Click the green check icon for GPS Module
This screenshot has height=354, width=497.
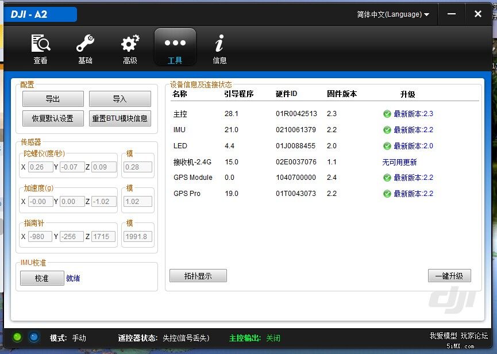coord(387,178)
